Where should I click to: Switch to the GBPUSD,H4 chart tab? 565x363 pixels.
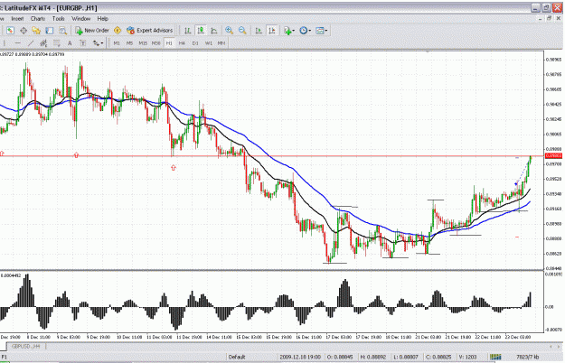point(25,347)
